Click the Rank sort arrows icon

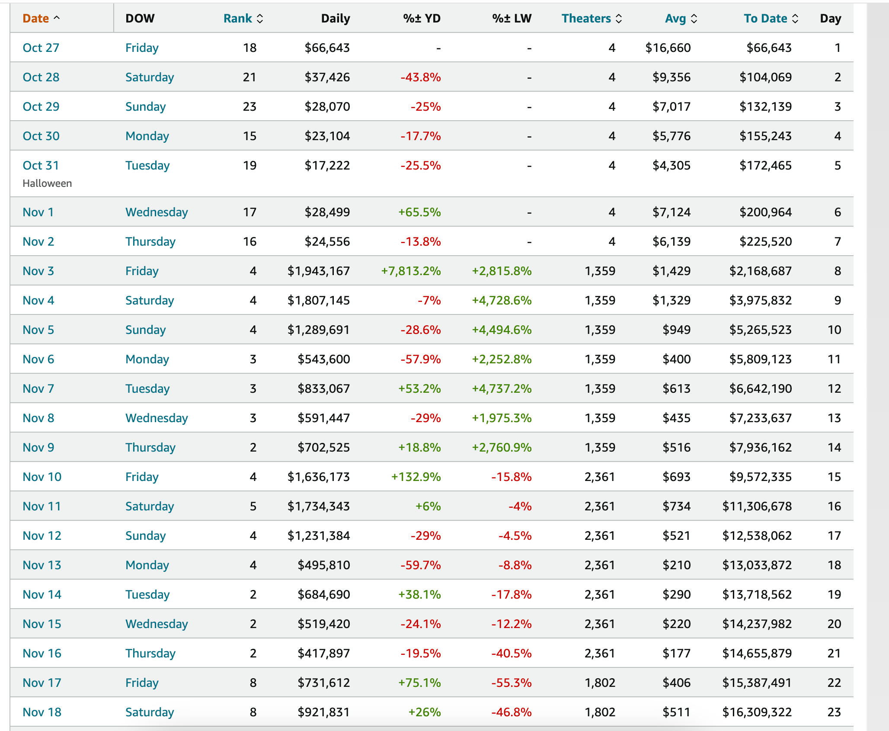(260, 19)
